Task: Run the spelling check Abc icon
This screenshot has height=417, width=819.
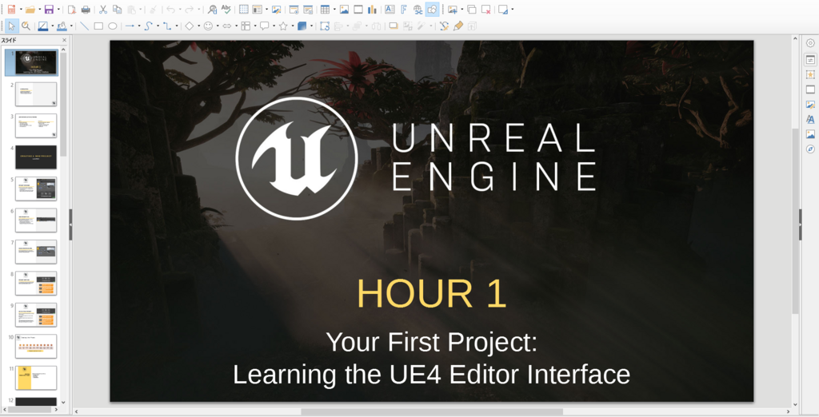Action: tap(226, 10)
